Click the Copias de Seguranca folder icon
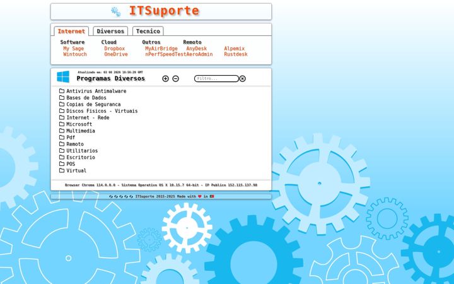Screen dimensions: 454x284 (x=62, y=104)
